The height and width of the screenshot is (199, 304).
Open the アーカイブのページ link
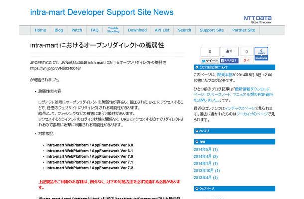252,114
